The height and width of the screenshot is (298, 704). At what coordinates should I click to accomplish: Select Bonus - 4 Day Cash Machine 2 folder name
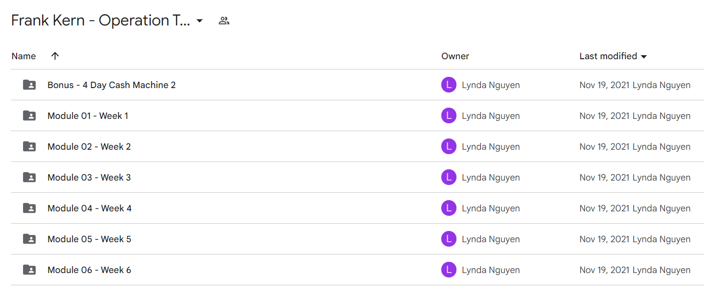click(x=112, y=85)
